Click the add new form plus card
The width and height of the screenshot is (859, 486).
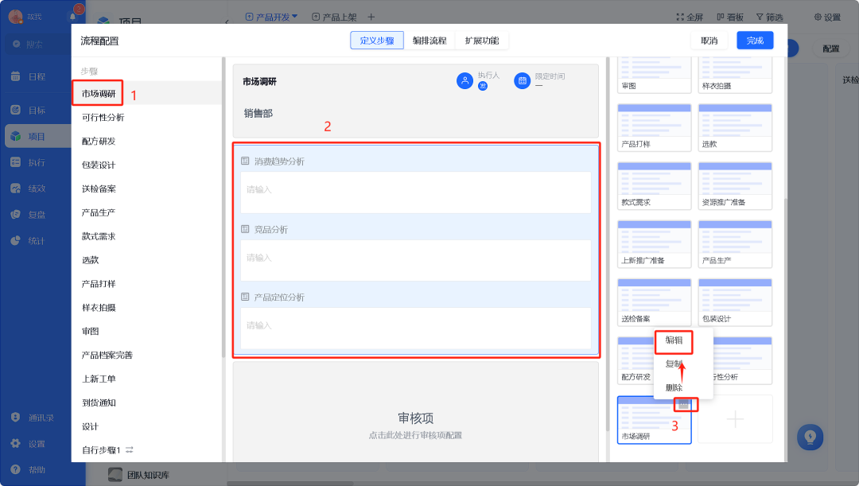click(735, 419)
